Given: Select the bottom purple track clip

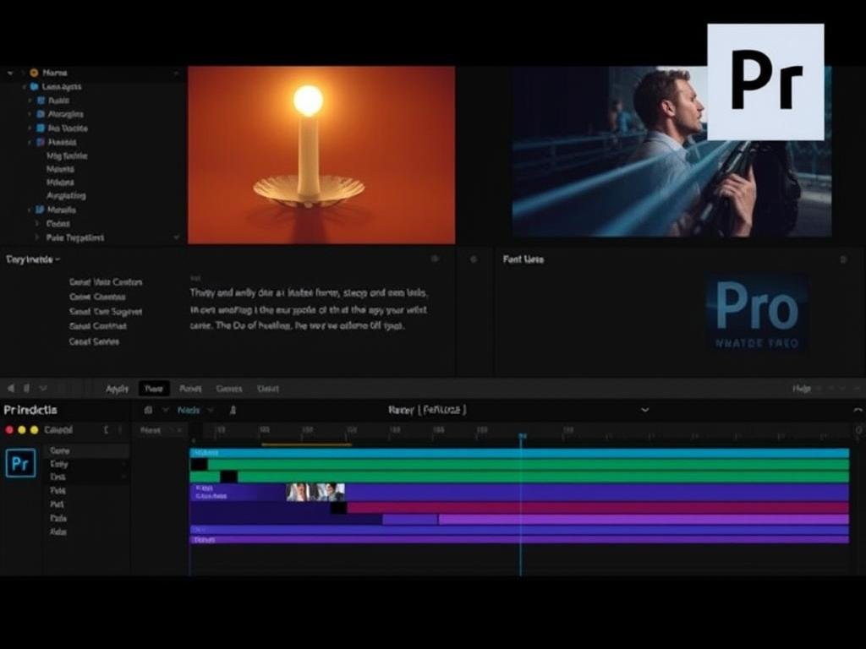Looking at the screenshot, I should pos(519,539).
